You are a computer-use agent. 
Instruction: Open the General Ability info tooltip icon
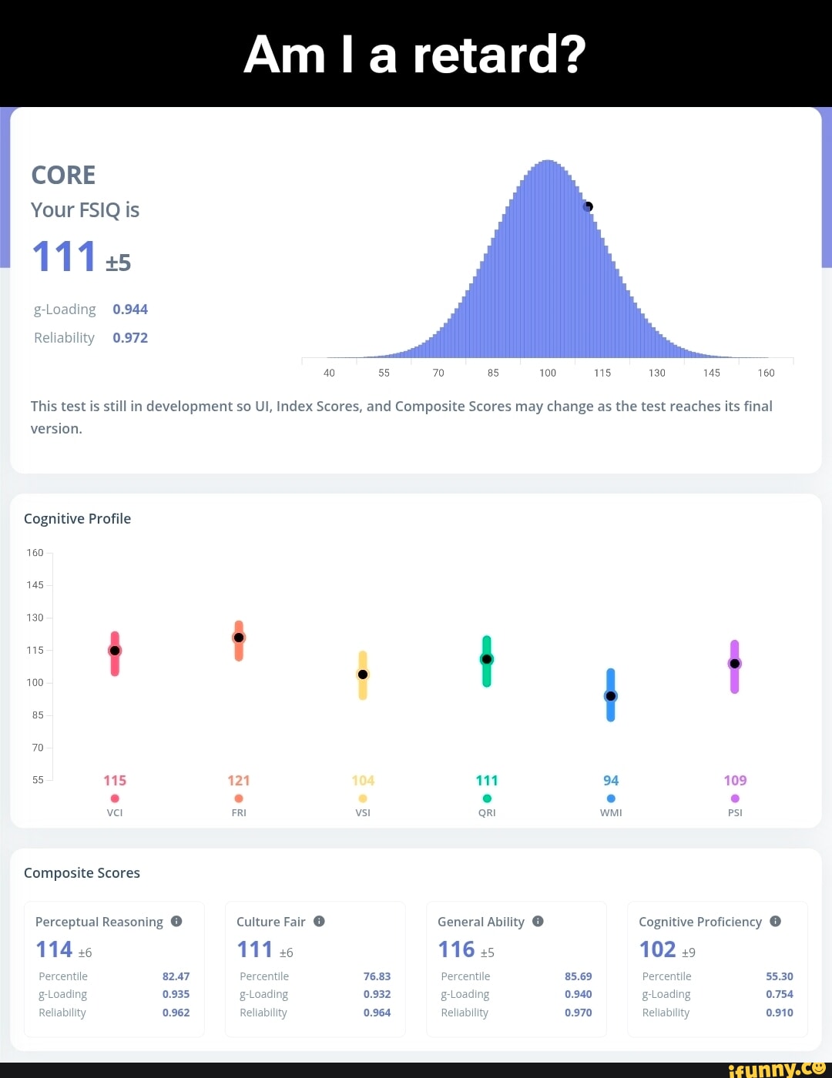538,921
